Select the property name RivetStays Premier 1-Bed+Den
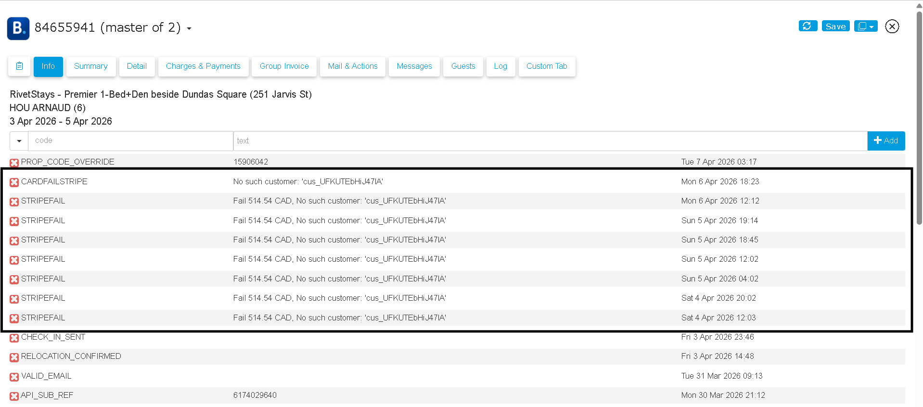 tap(161, 94)
